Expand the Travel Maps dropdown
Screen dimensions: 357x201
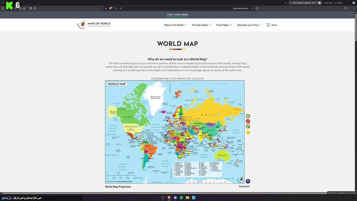pyautogui.click(x=224, y=25)
